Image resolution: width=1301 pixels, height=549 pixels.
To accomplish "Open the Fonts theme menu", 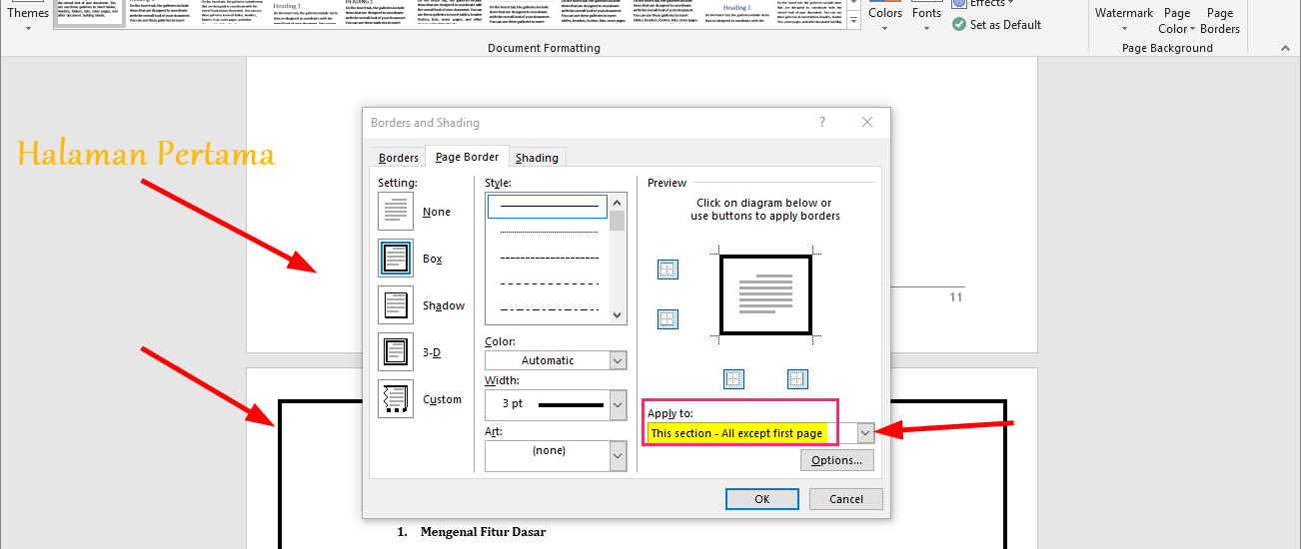I will click(926, 18).
